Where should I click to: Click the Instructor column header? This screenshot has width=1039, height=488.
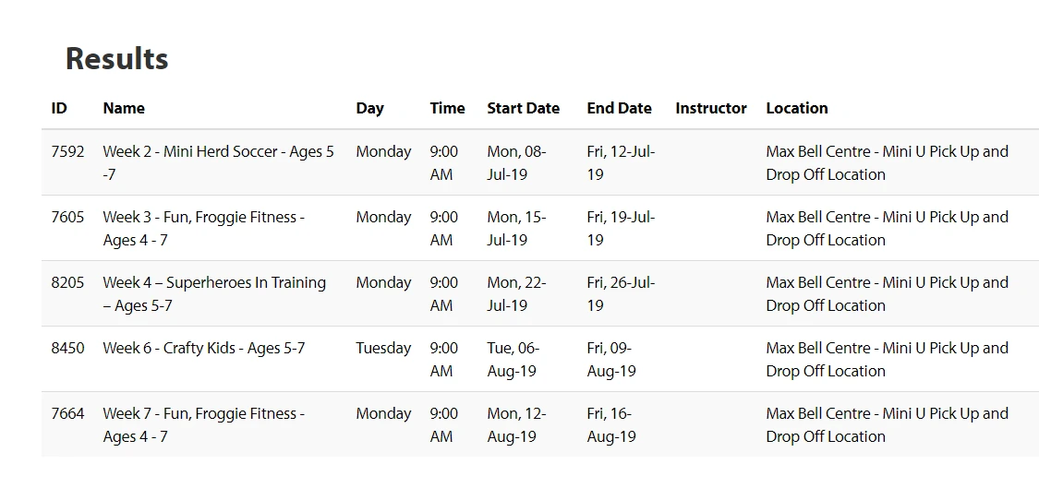[710, 108]
